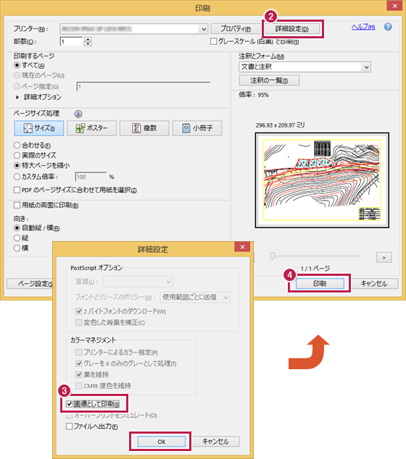Toggle 画像として印刷 checkbox
This screenshot has height=459, width=406.
pyautogui.click(x=69, y=404)
